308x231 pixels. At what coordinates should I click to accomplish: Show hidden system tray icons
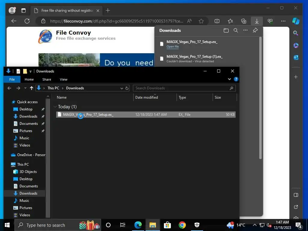254,225
